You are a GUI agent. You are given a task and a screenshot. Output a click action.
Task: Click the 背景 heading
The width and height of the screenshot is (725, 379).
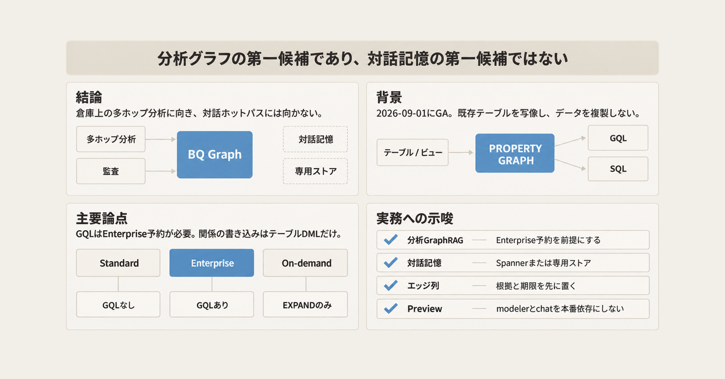390,96
